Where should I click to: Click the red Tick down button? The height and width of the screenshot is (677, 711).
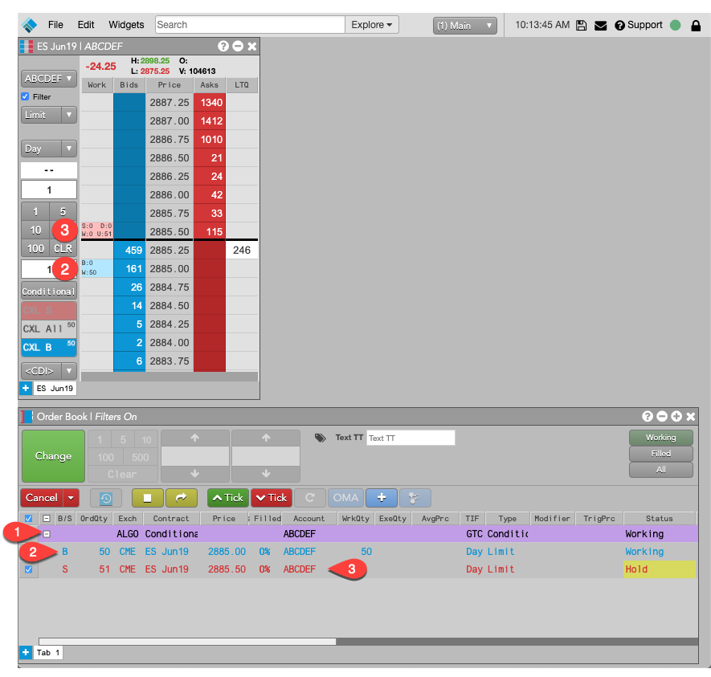point(272,498)
